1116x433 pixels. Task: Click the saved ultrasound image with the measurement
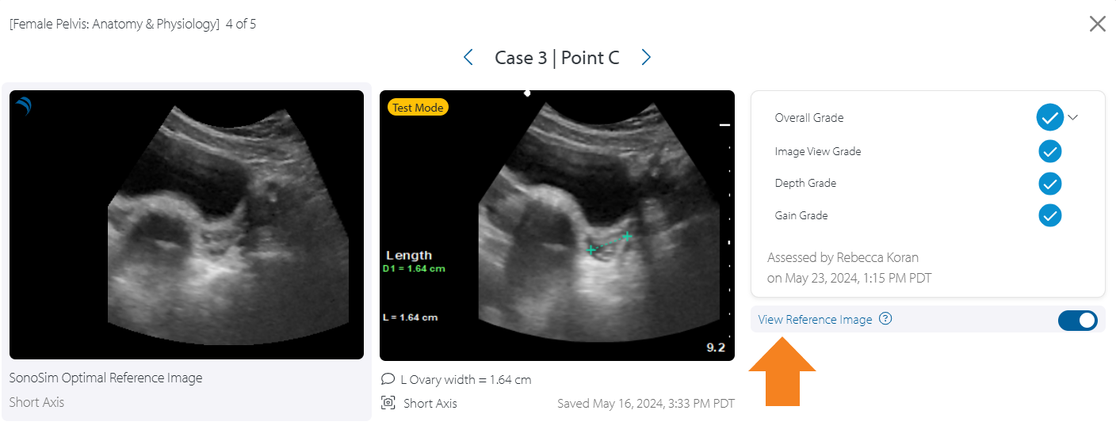coord(556,225)
